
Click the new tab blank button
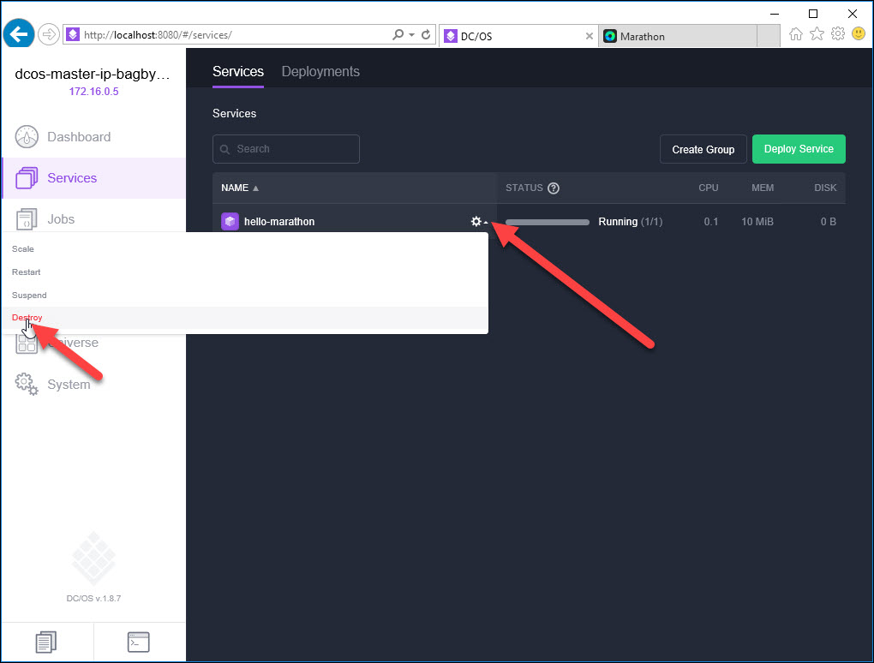pyautogui.click(x=769, y=36)
